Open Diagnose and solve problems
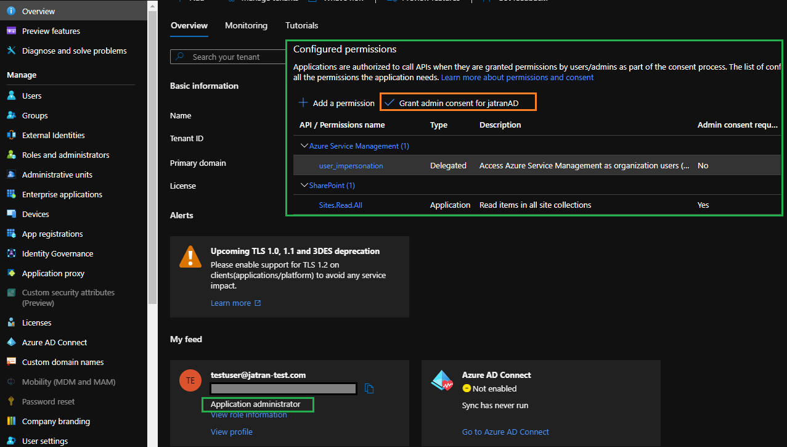Viewport: 787px width, 447px height. point(74,51)
